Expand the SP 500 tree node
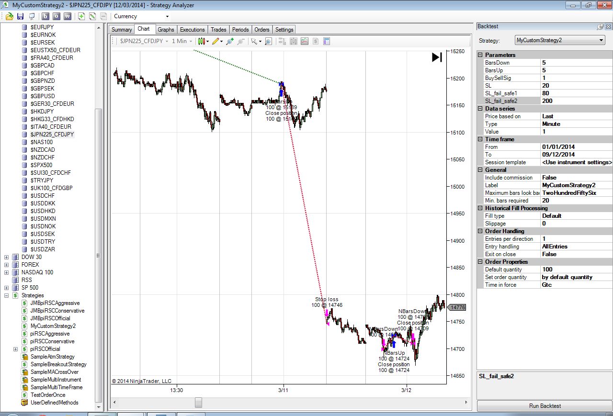 pyautogui.click(x=6, y=288)
